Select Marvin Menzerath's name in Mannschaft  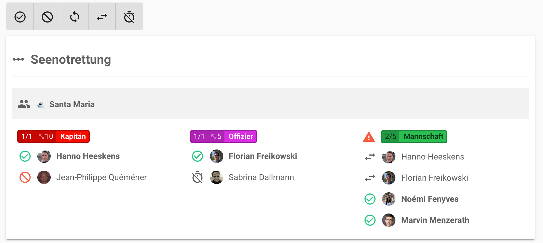pos(435,220)
